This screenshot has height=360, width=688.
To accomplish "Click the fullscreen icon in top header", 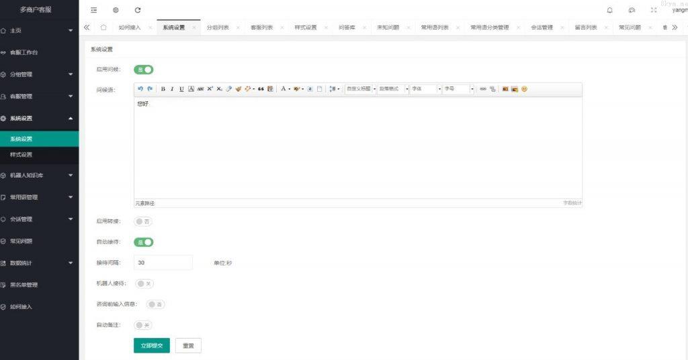I will point(653,10).
